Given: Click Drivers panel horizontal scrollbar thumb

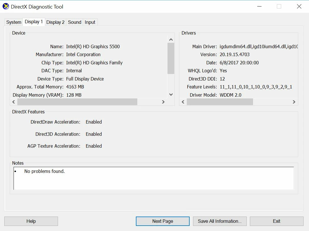Looking at the screenshot, I should (x=220, y=102).
